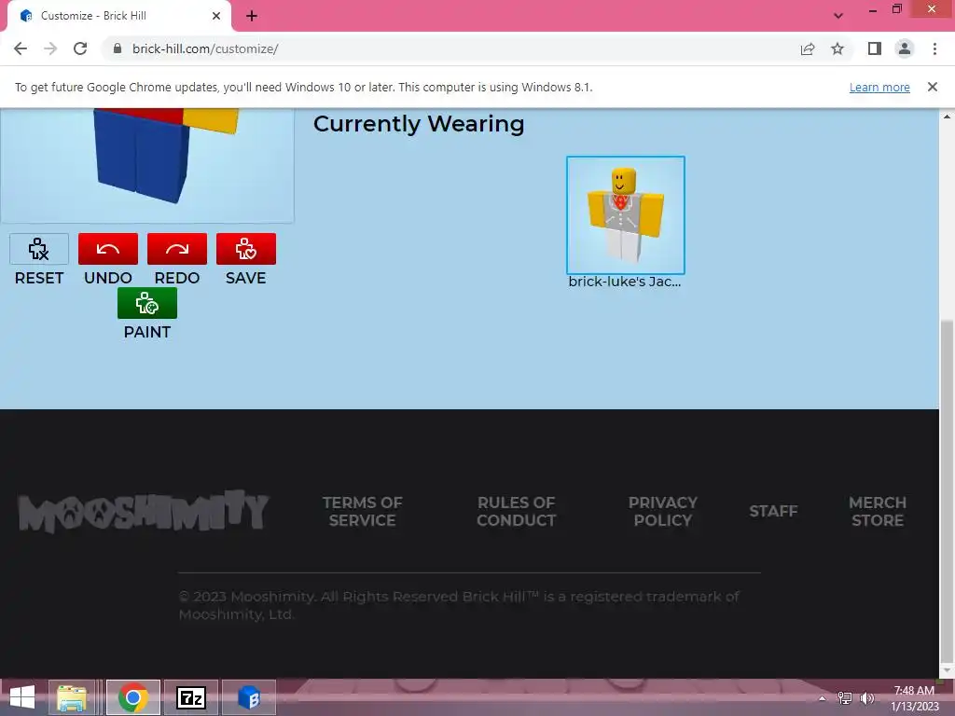Dismiss the Chrome update notification bar

(932, 87)
